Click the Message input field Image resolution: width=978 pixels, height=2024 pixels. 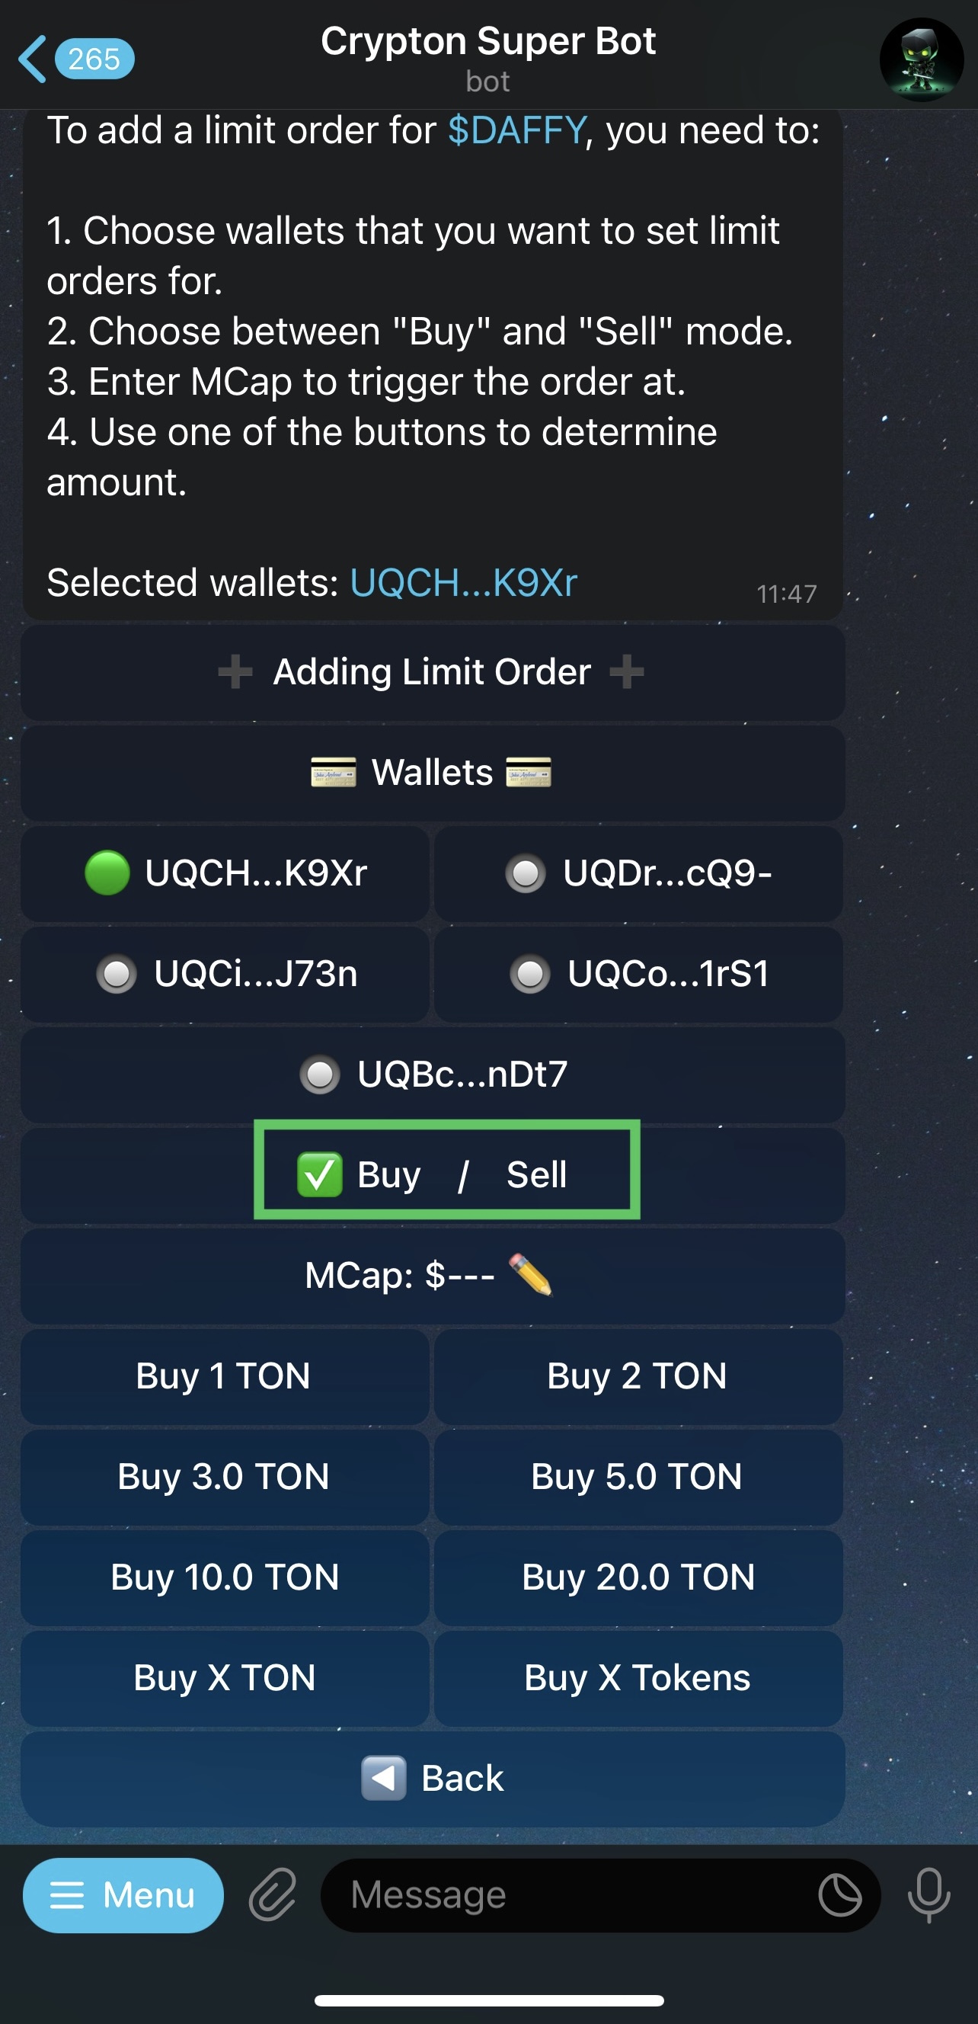[574, 1894]
